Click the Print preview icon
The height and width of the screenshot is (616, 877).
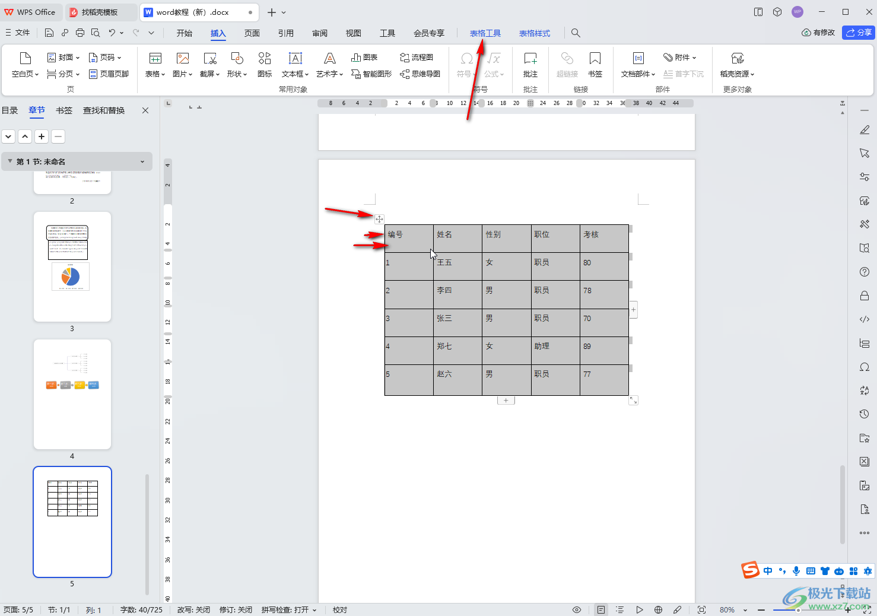(96, 33)
